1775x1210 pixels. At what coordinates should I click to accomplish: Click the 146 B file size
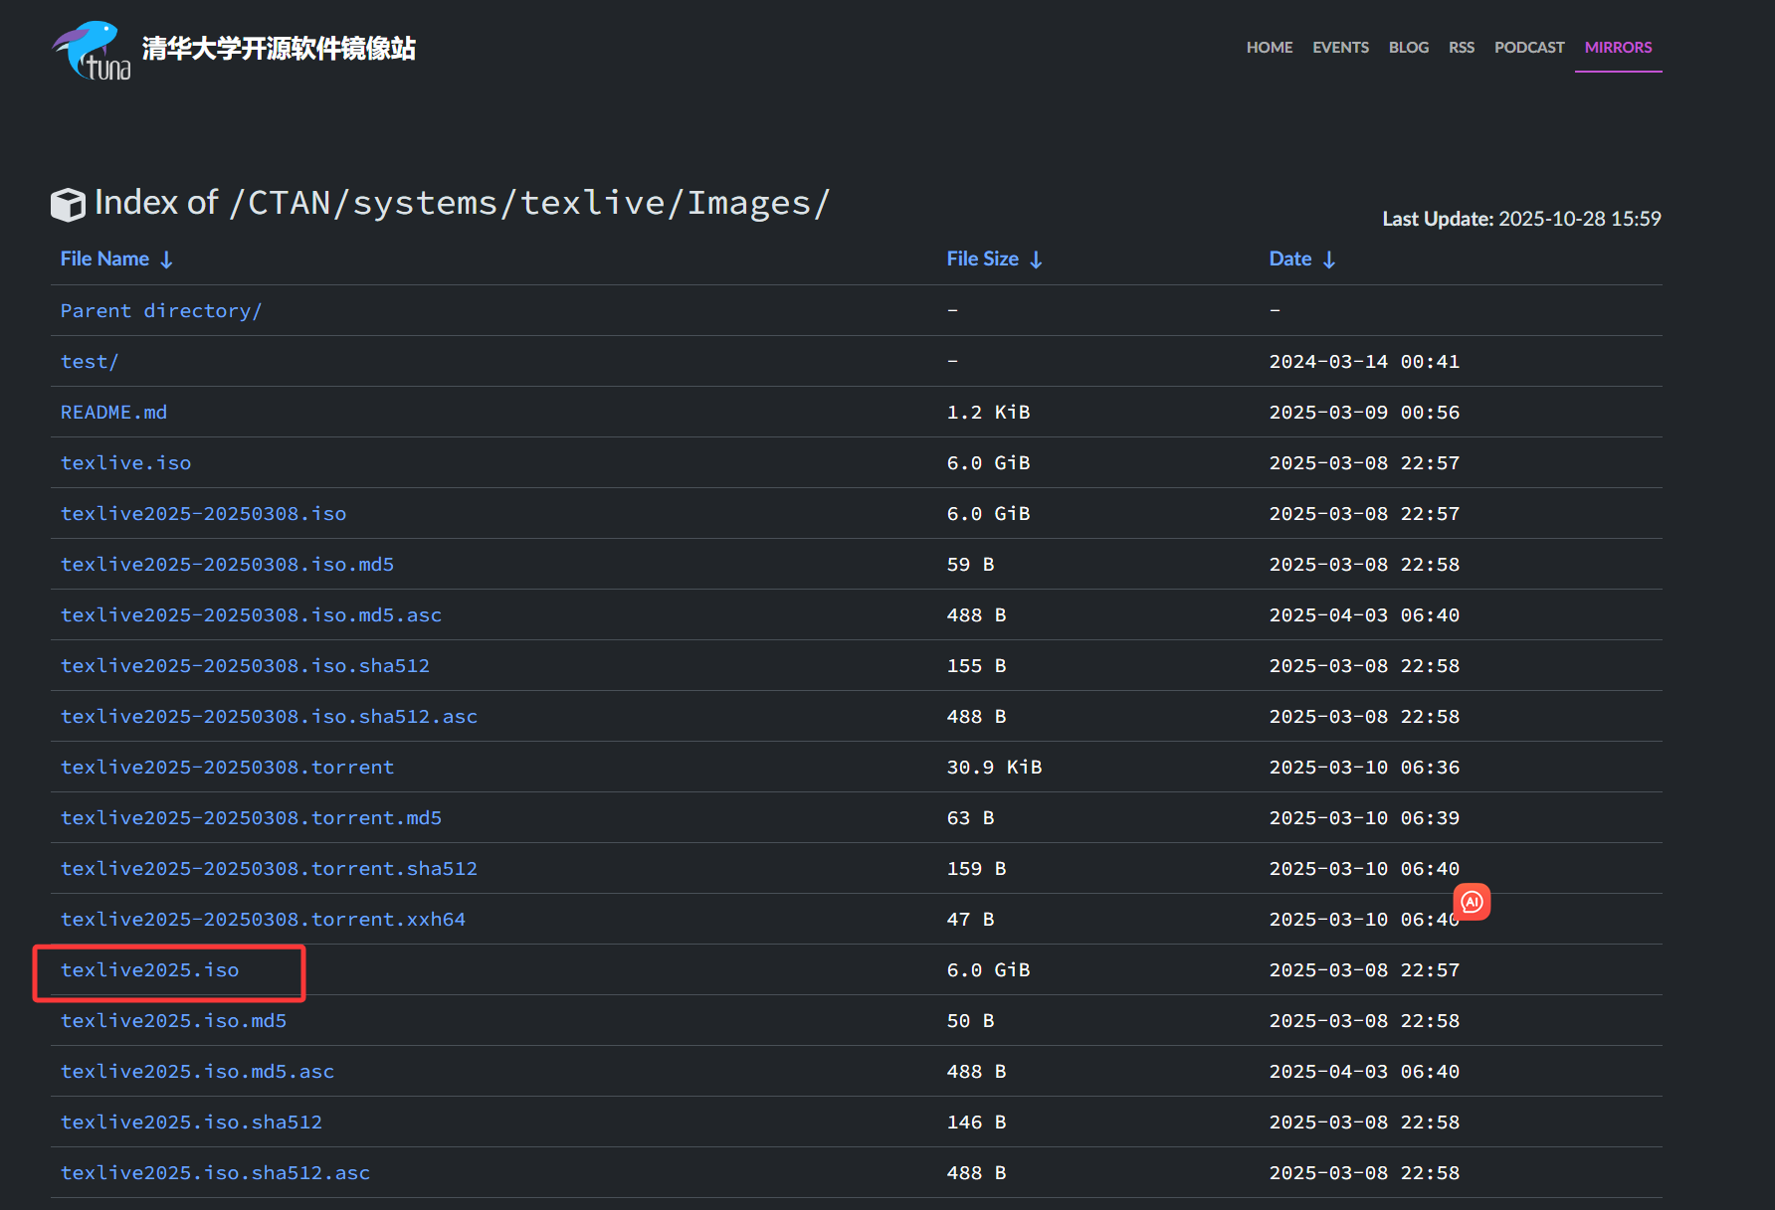[976, 1123]
